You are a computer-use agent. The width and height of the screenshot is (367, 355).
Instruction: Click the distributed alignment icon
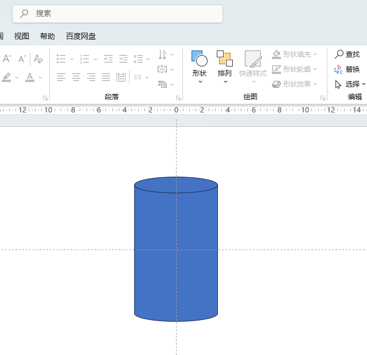tap(121, 77)
